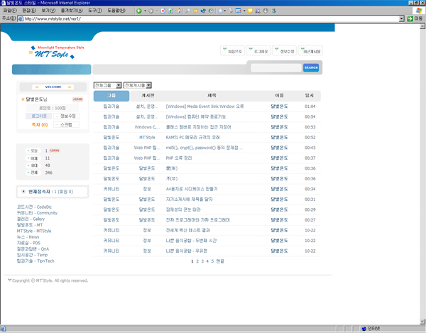The width and height of the screenshot is (426, 333).
Task: Click the browser Back arrow button
Action: [x=140, y=11]
